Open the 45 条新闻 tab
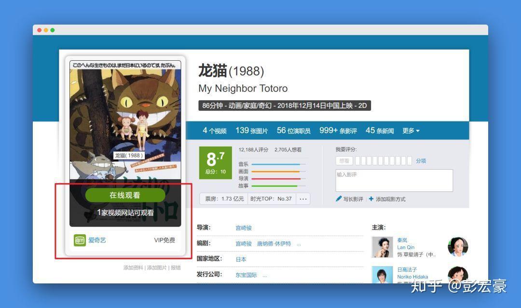The image size is (521, 308). pos(380,131)
